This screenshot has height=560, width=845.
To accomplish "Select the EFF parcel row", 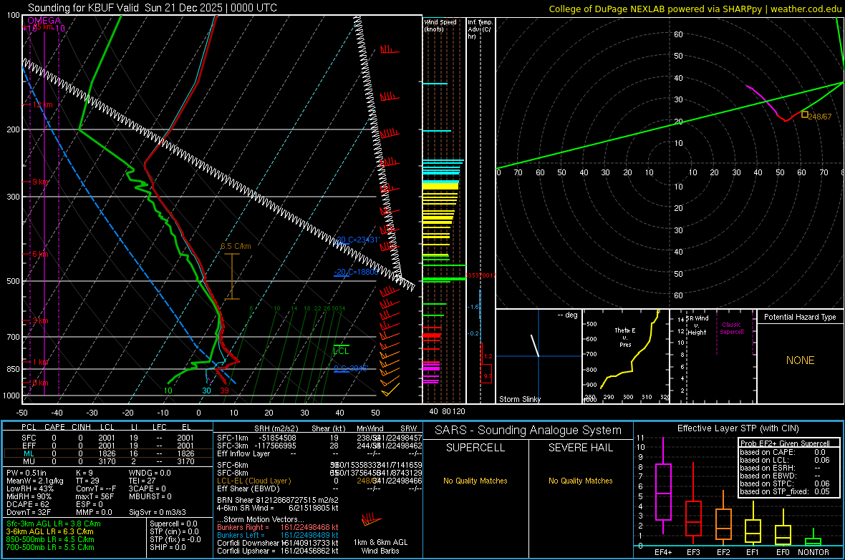I will [x=107, y=446].
